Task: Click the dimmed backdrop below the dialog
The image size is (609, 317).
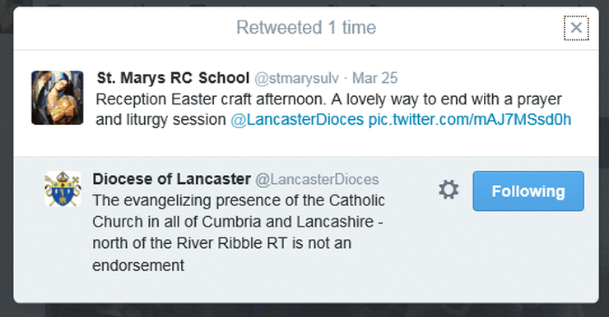Action: click(x=304, y=310)
